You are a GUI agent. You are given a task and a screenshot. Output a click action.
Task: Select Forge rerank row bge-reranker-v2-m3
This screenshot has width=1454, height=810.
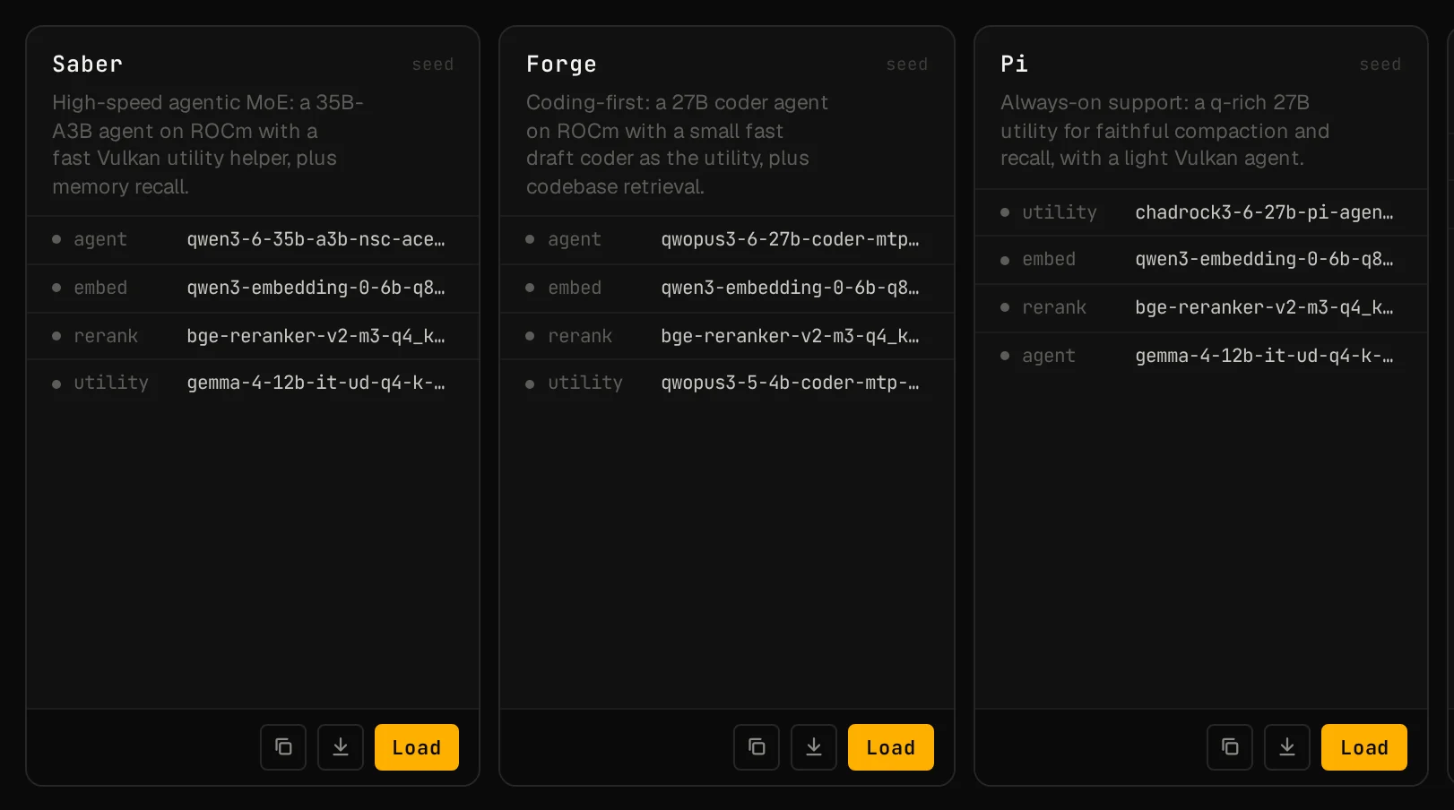coord(727,336)
